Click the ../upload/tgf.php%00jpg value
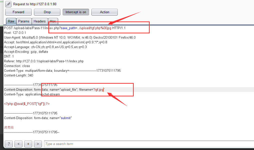The width and height of the screenshot is (254, 150). pos(94,28)
